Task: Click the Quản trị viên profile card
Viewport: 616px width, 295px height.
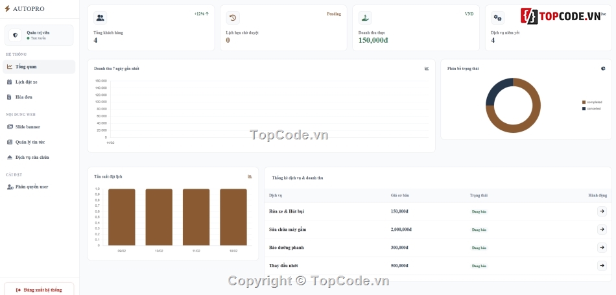Action: point(39,36)
